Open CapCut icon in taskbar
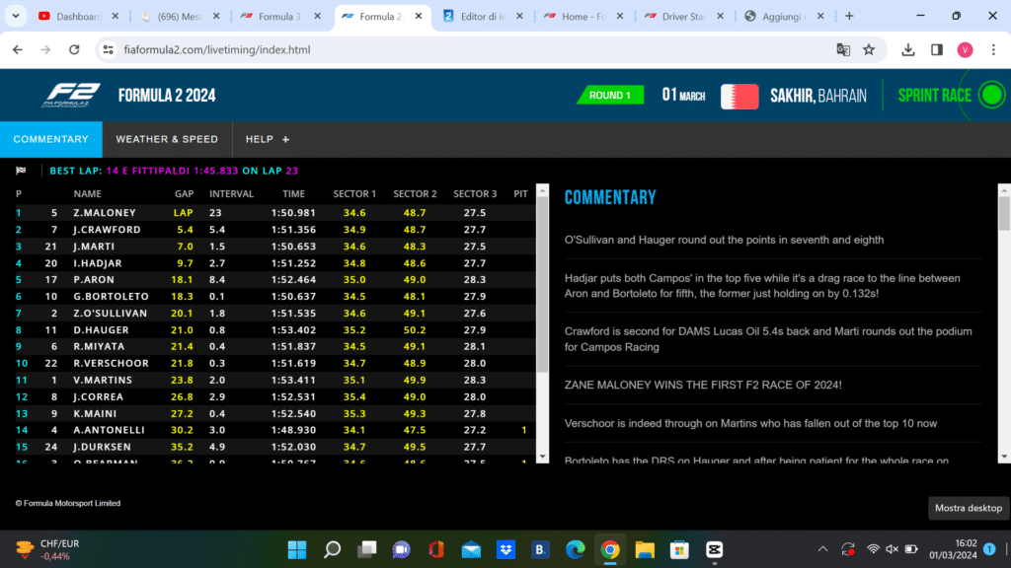 (715, 549)
